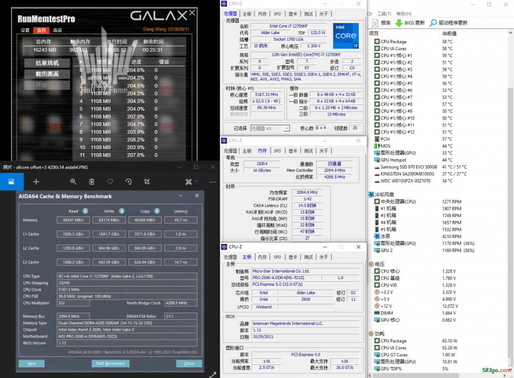Click the AIDA64 vertical scrollbar thumb

tap(510, 223)
